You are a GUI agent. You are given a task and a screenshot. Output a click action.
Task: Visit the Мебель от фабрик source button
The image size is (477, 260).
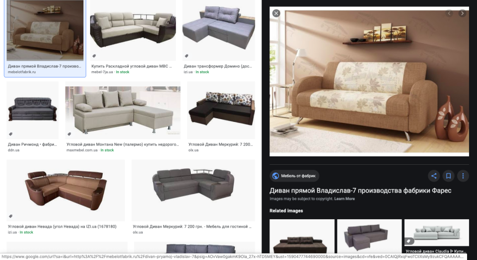tap(294, 176)
